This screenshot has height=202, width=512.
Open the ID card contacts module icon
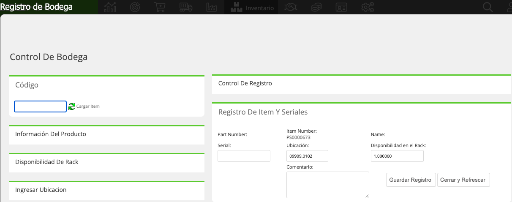(341, 7)
